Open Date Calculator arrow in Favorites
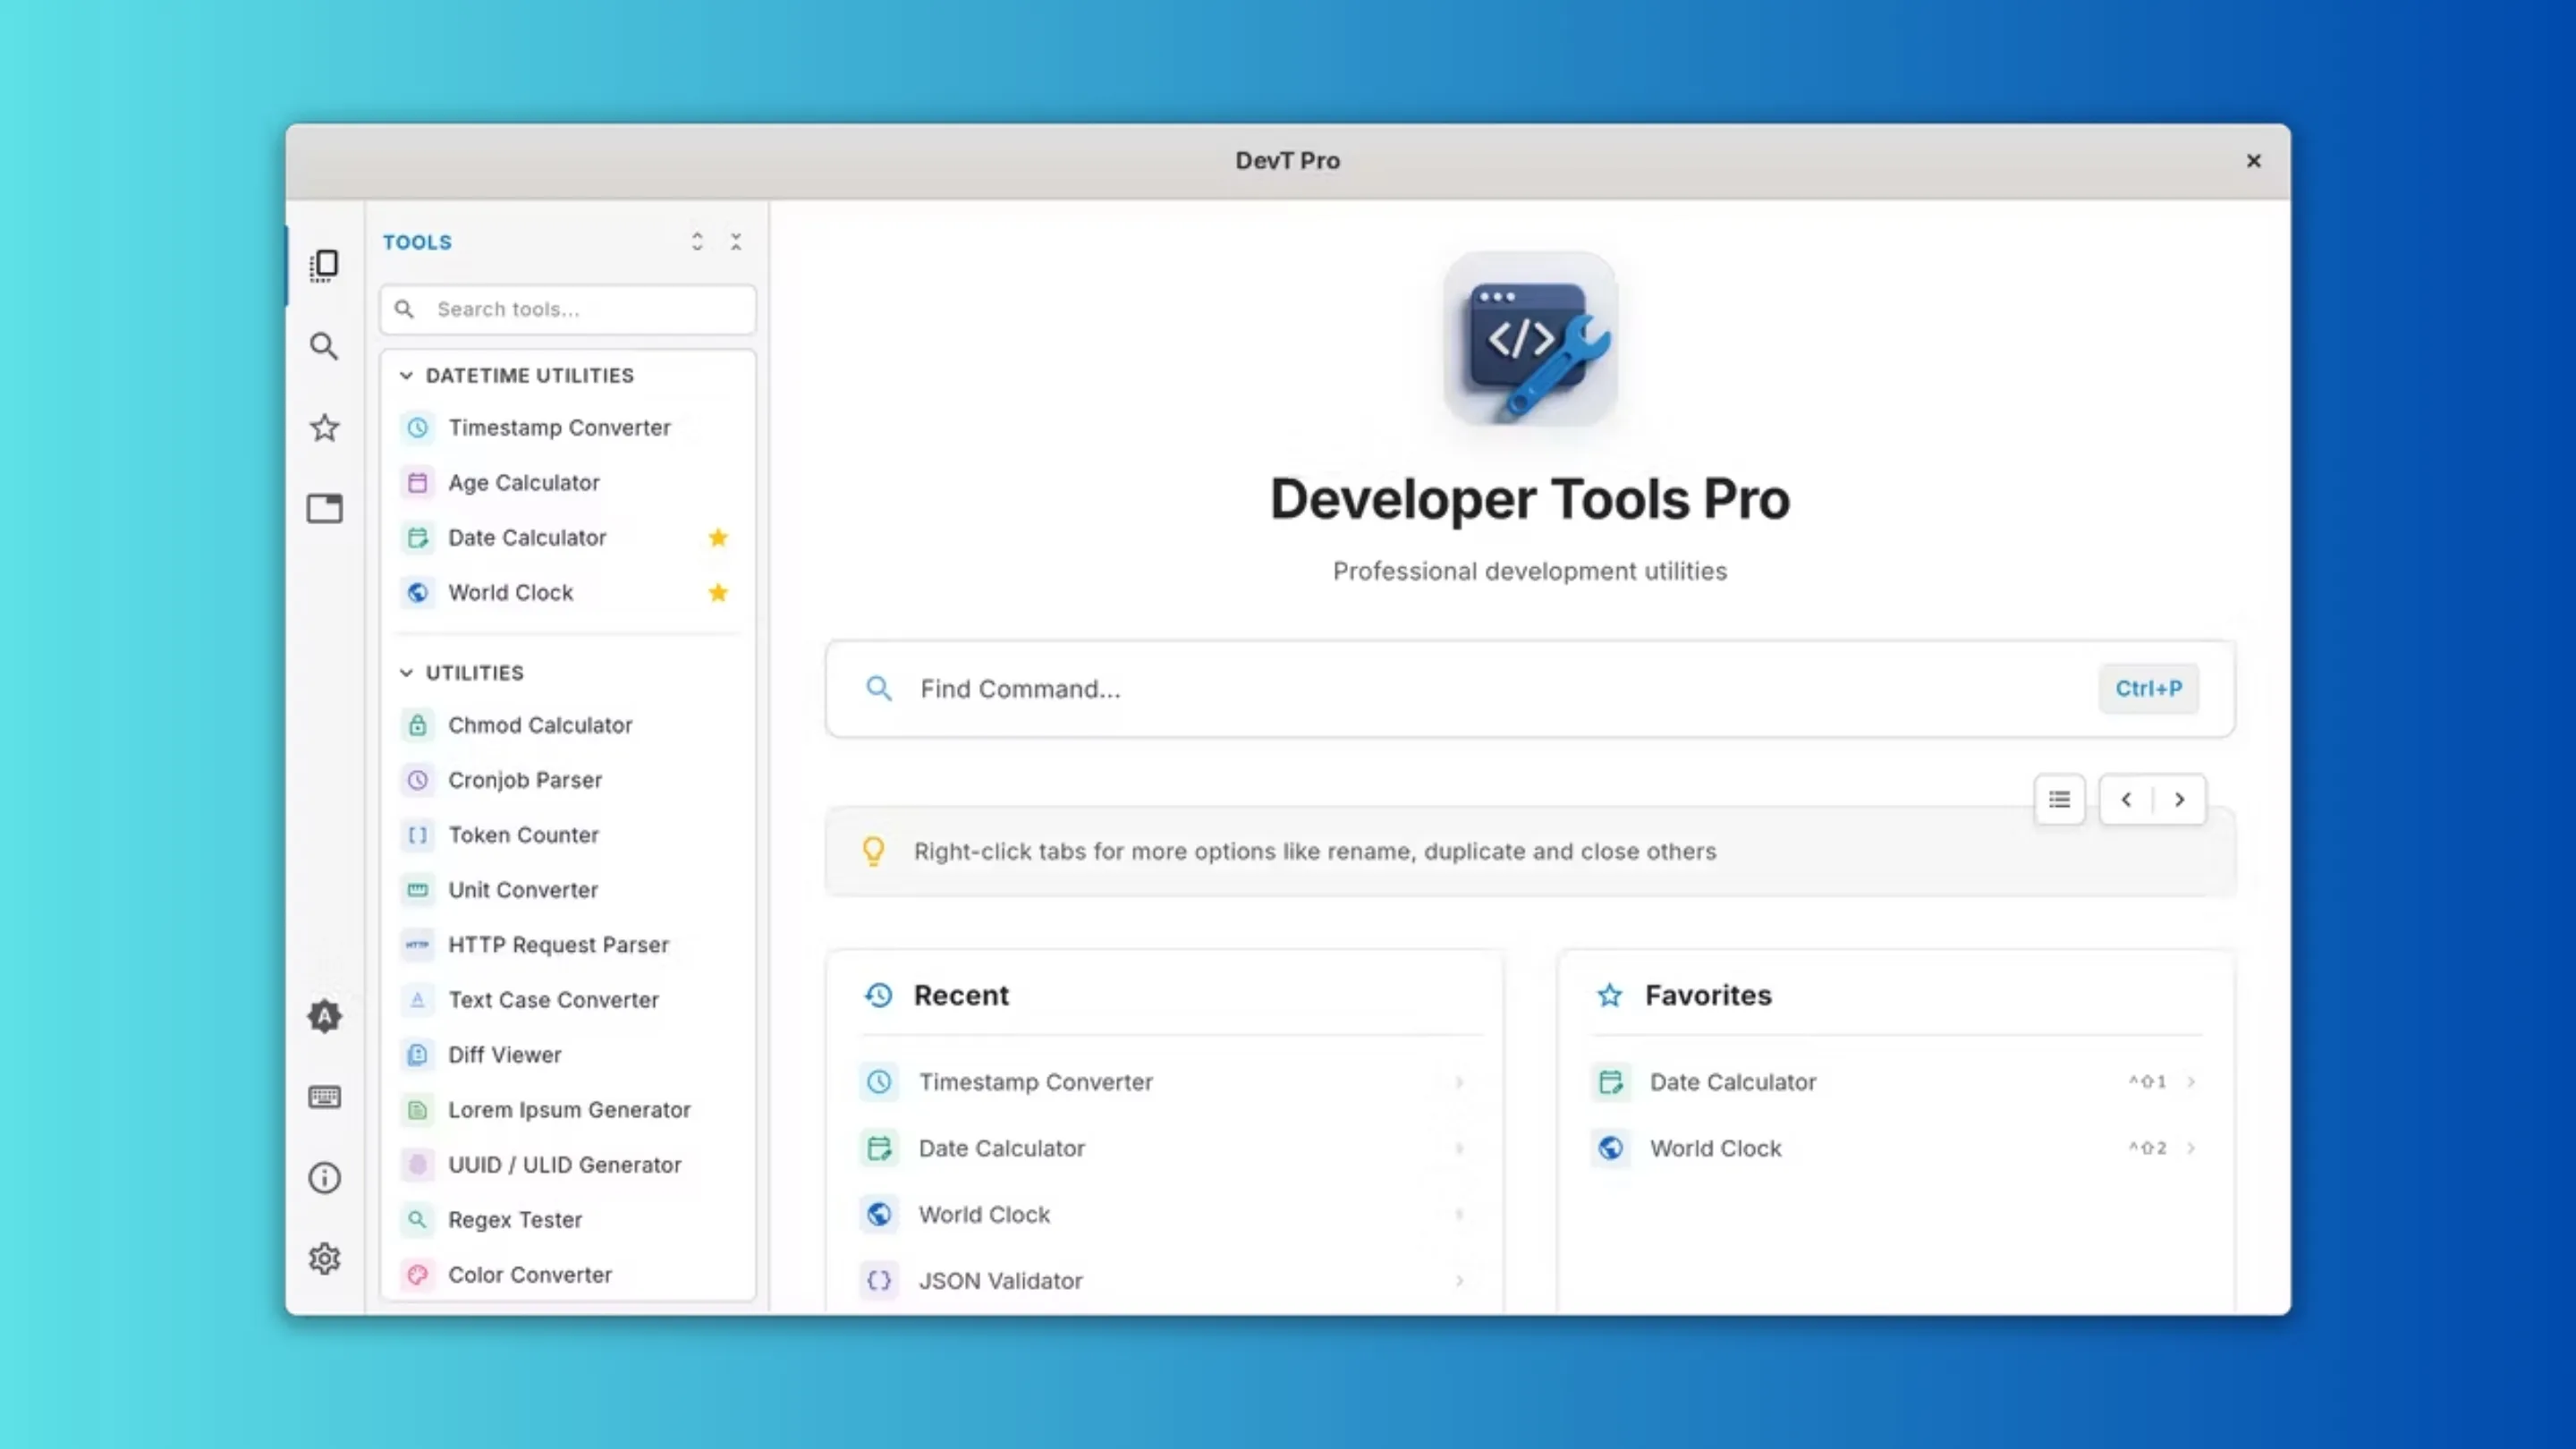The image size is (2576, 1449). pos(2191,1082)
